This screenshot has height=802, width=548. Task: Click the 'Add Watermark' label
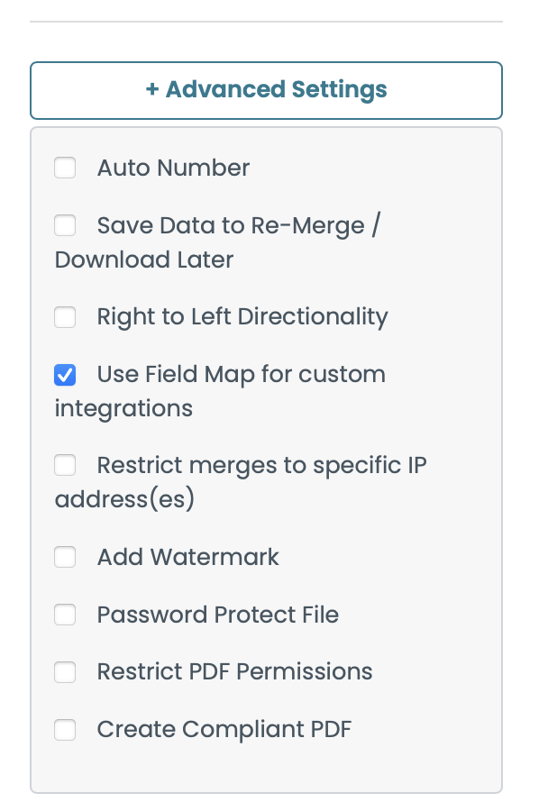[x=187, y=558]
